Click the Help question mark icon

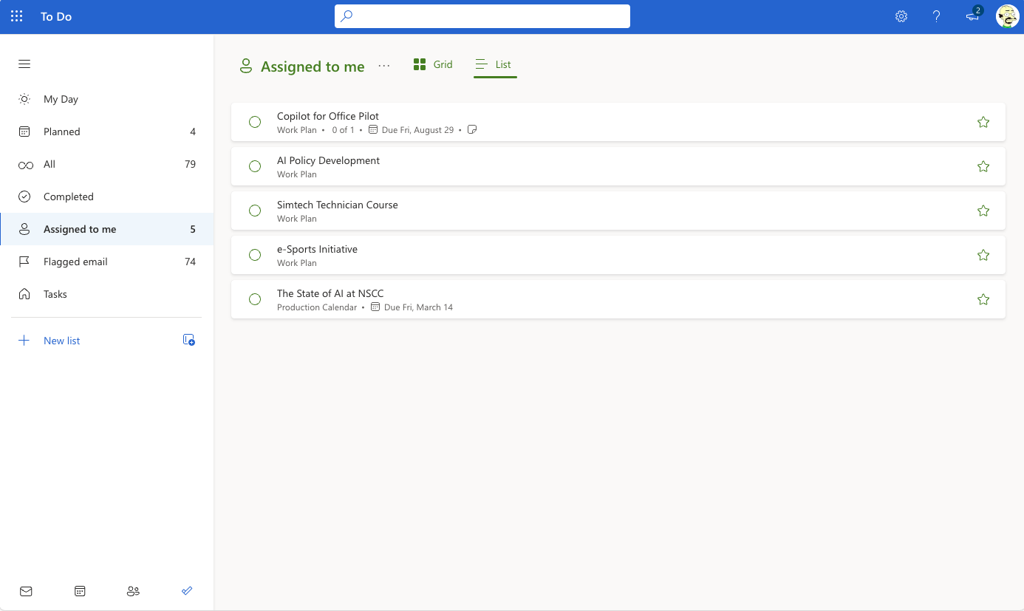(936, 16)
